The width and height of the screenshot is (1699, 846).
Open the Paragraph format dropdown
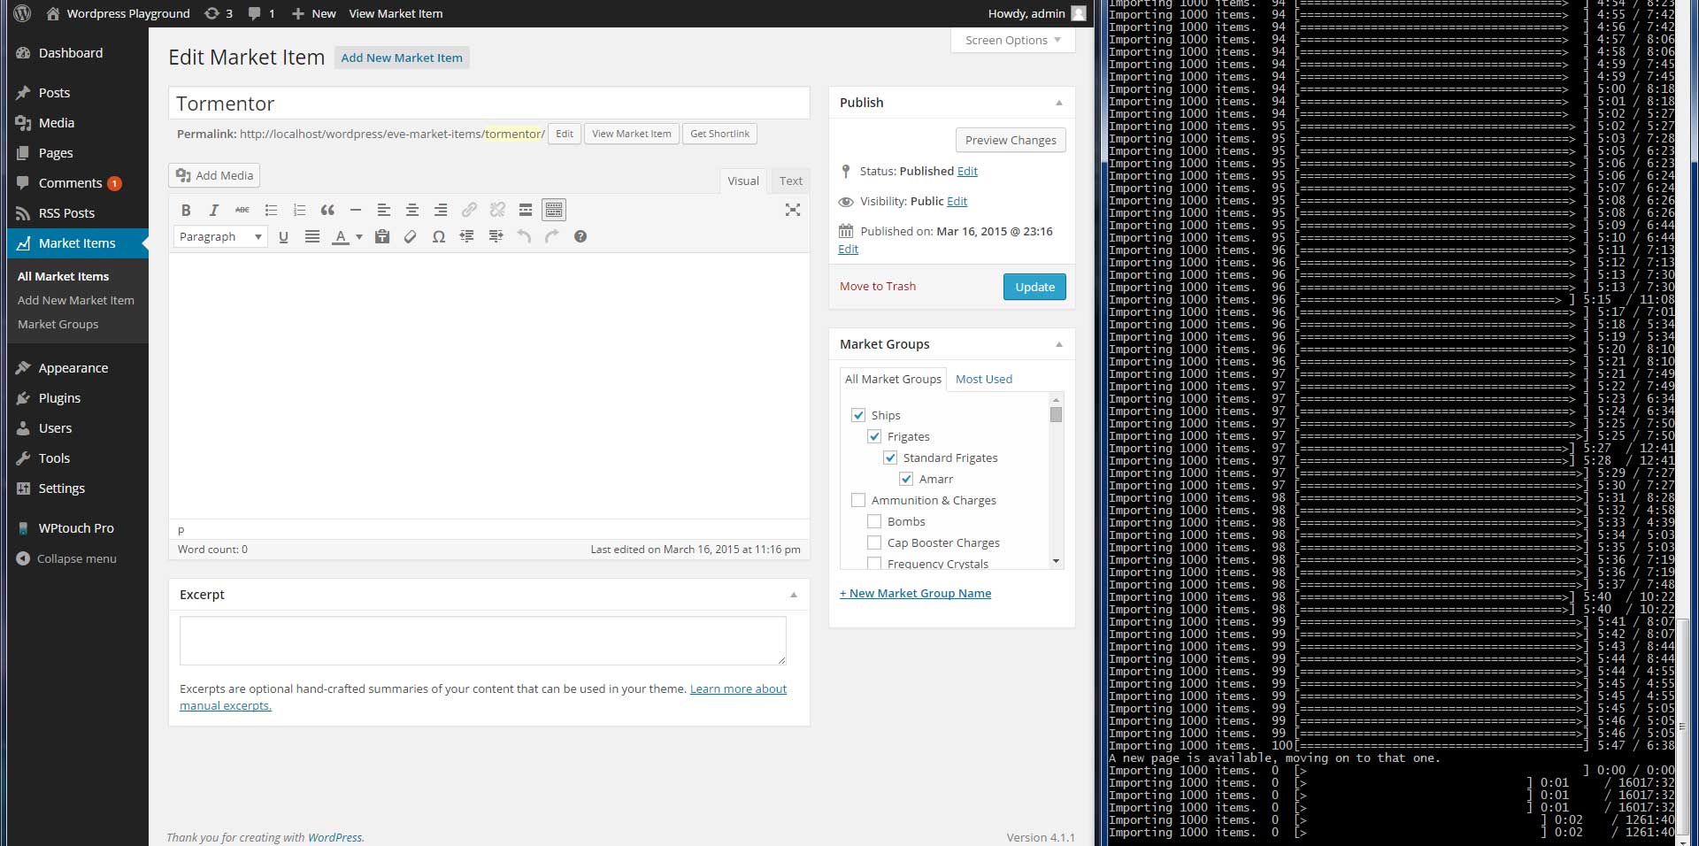pos(220,236)
